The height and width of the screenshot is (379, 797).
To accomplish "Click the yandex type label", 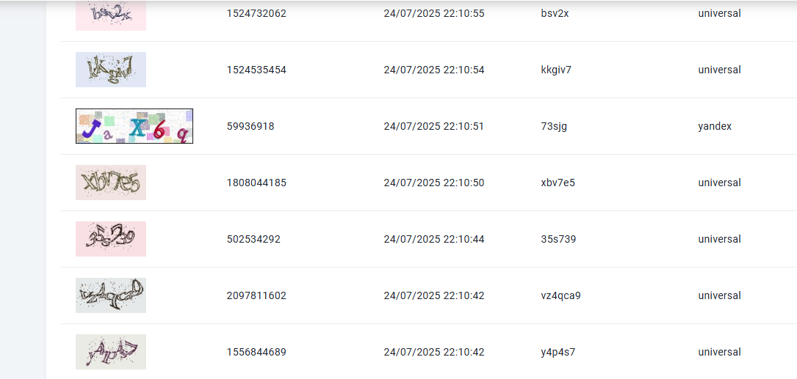I will (x=715, y=126).
